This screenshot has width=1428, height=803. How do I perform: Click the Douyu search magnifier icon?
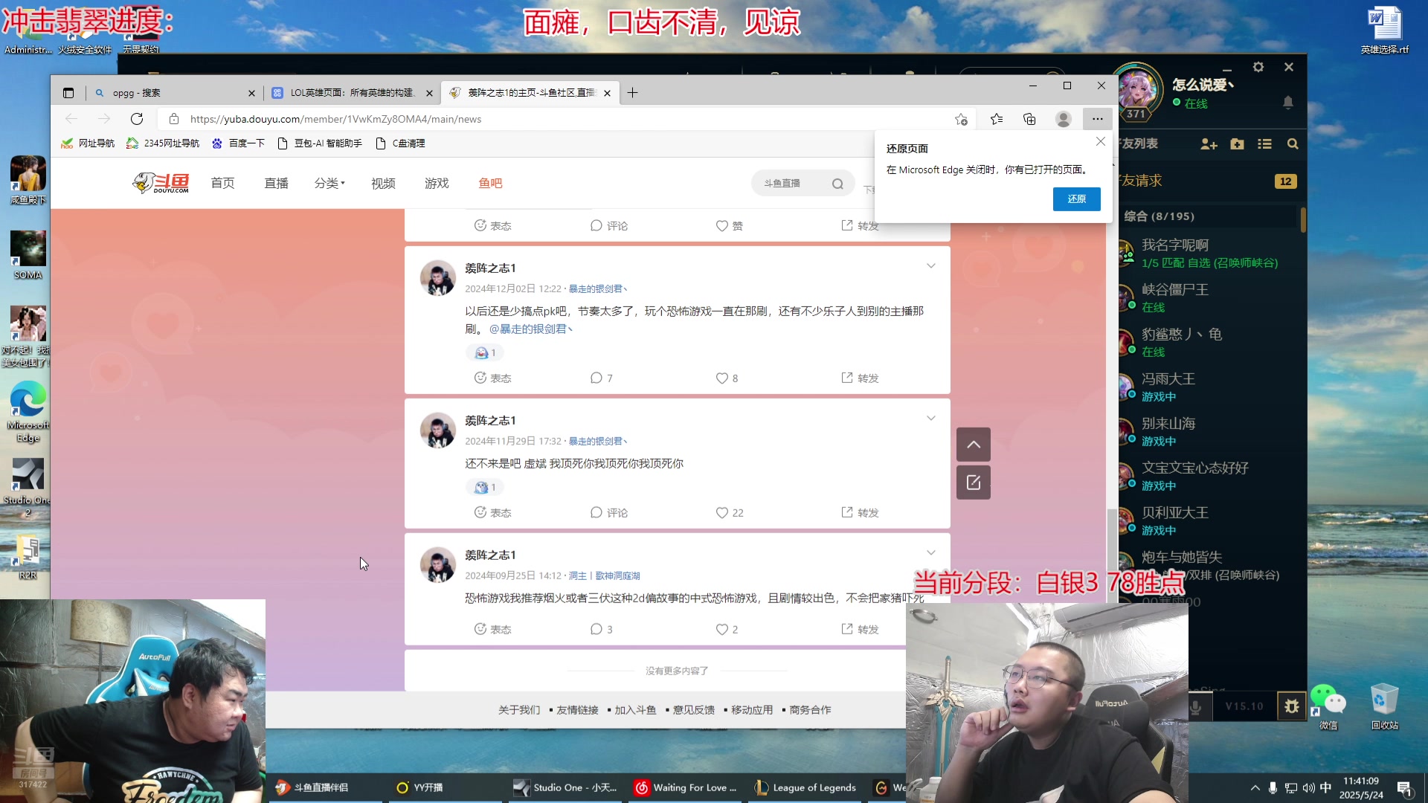pos(837,184)
